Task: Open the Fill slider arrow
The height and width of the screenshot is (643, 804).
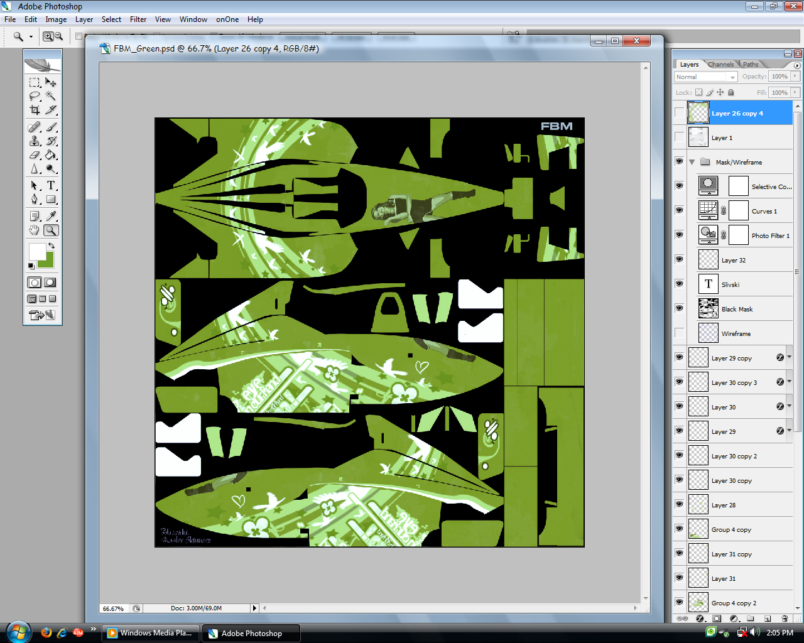Action: click(x=795, y=92)
